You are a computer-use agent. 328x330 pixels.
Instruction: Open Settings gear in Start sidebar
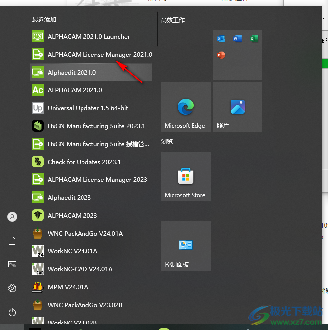coord(12,288)
